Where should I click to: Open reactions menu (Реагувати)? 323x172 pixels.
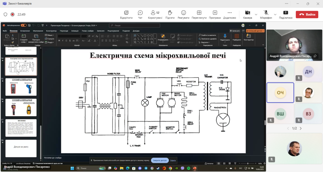(183, 14)
